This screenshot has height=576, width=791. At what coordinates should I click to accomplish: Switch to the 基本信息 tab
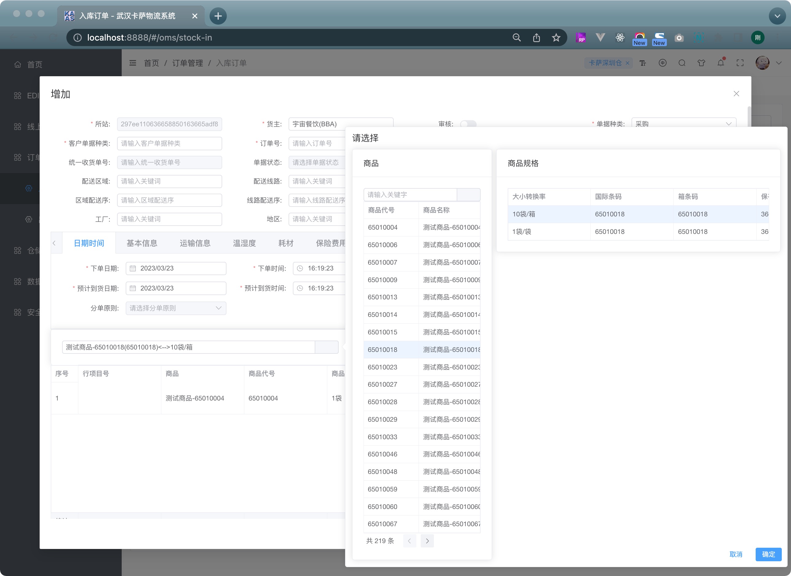click(142, 243)
